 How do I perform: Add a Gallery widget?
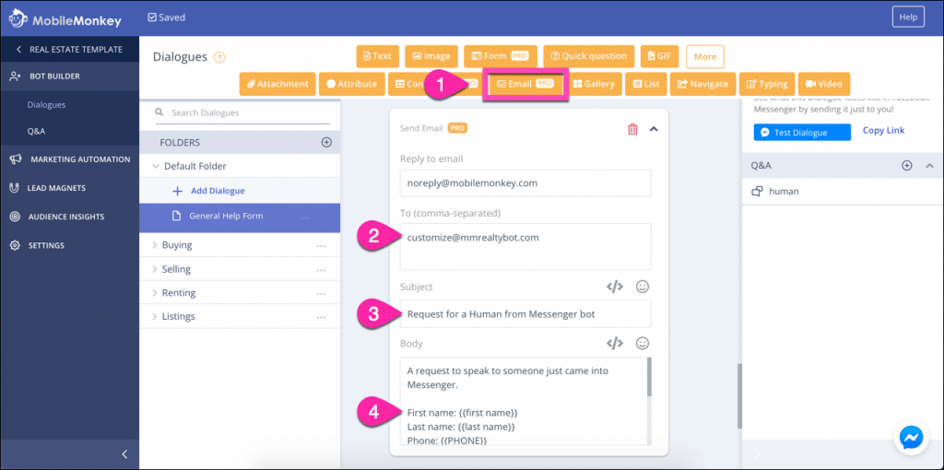(x=594, y=84)
